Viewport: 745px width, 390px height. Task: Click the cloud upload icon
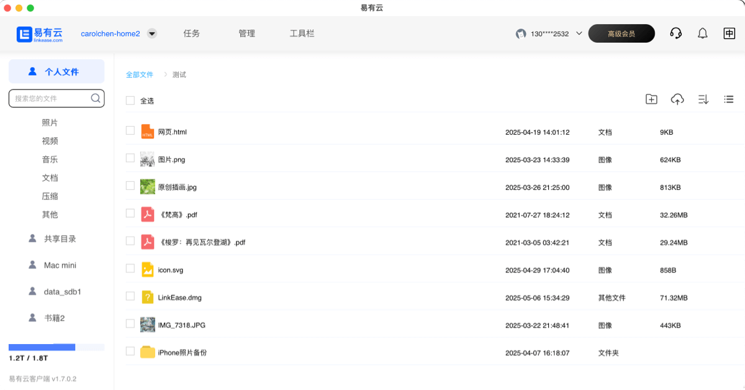click(x=677, y=99)
